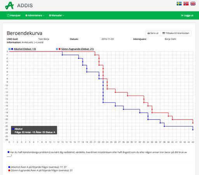This screenshot has height=175, width=199.
Task: Click the Logga ut sign-out icon
Action: 182,15
